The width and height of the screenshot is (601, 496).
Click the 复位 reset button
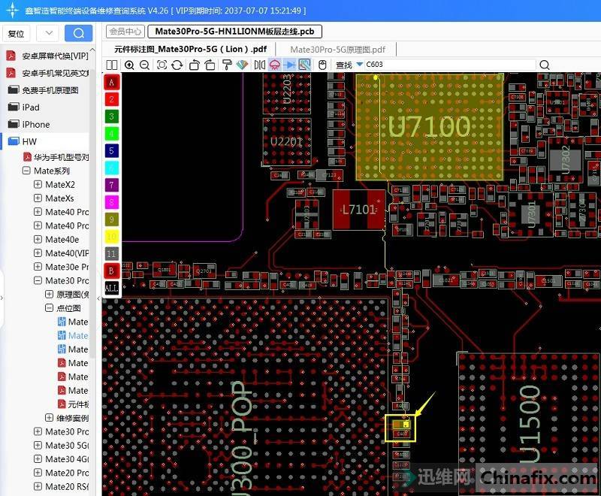pyautogui.click(x=16, y=34)
